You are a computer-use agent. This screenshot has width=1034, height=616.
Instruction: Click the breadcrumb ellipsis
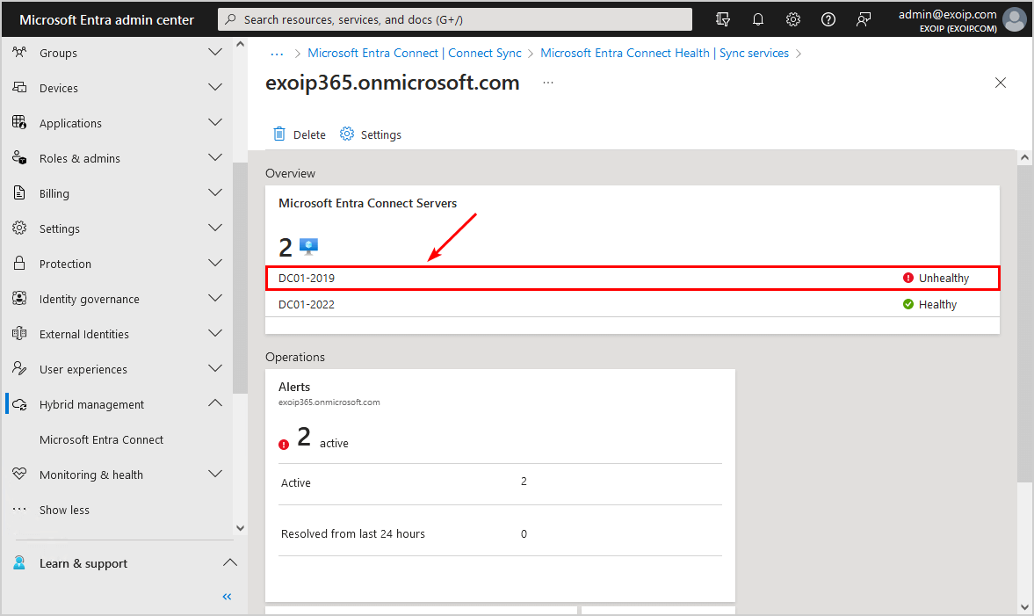[x=277, y=54]
